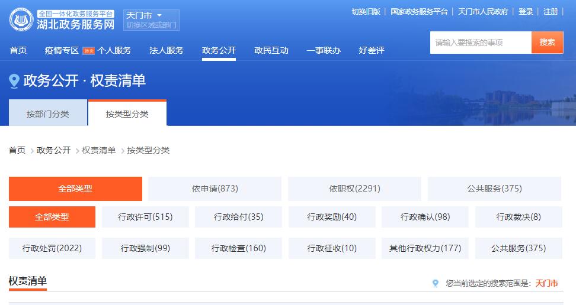Navigate to 权责清单 in breadcrumb

coord(99,150)
